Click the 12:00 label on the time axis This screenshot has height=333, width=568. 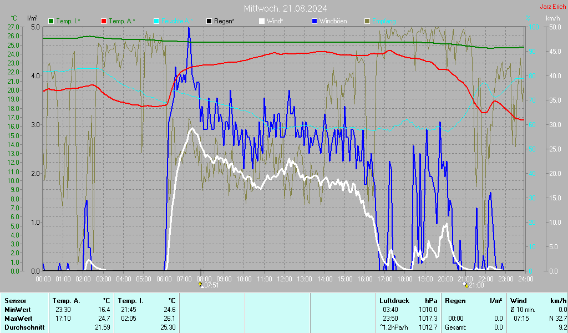285,279
